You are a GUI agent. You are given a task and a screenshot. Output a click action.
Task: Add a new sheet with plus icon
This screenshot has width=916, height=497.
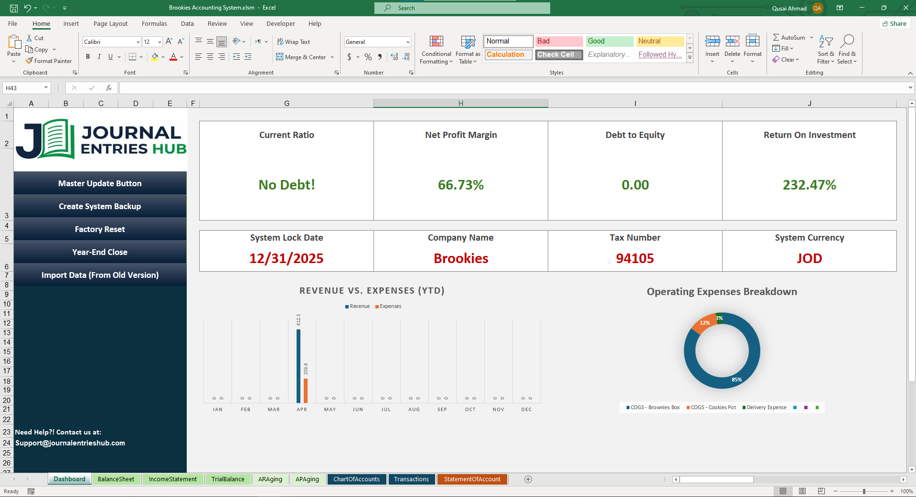[x=528, y=479]
